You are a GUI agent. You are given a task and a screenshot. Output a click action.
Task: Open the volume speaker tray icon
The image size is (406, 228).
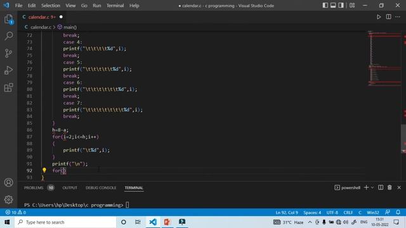[x=345, y=222]
